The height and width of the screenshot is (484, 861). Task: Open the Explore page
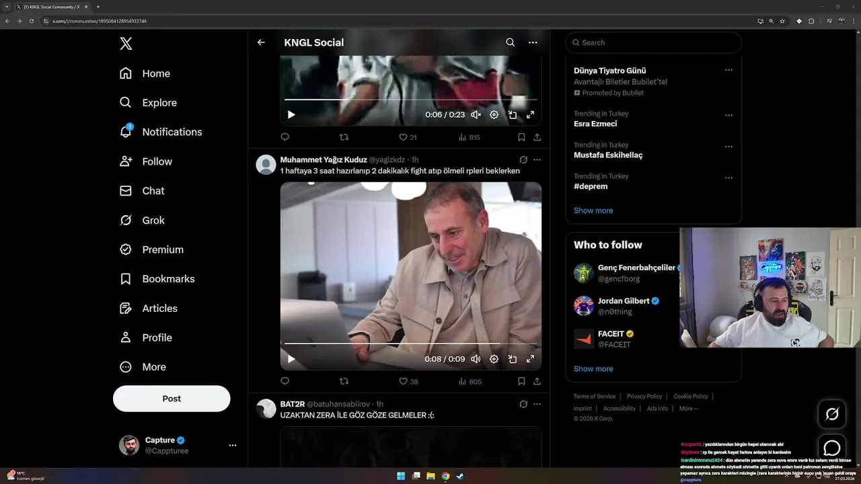point(148,103)
